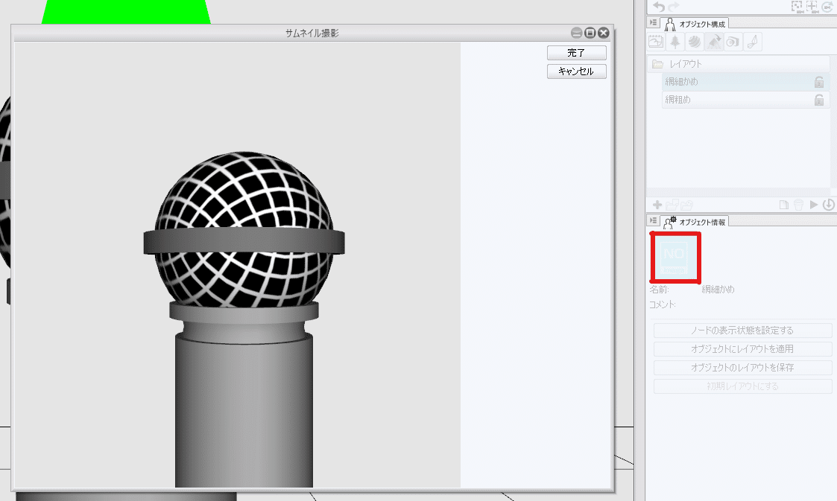Screen dimensions: 837x501
Task: Click the pen brush icon in object toolbar
Action: [x=752, y=42]
